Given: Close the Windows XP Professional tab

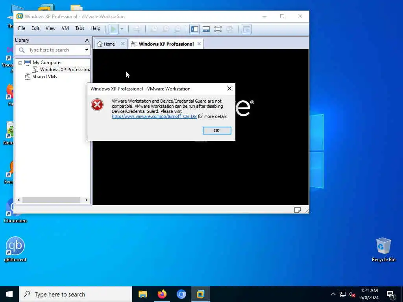Looking at the screenshot, I should click(199, 44).
